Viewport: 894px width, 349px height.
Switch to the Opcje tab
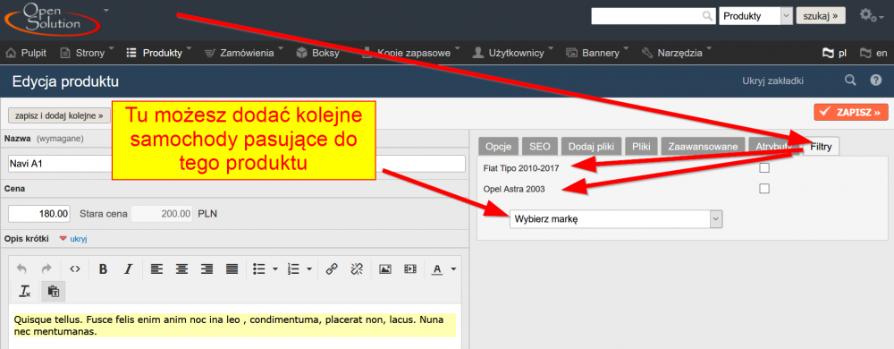[499, 147]
